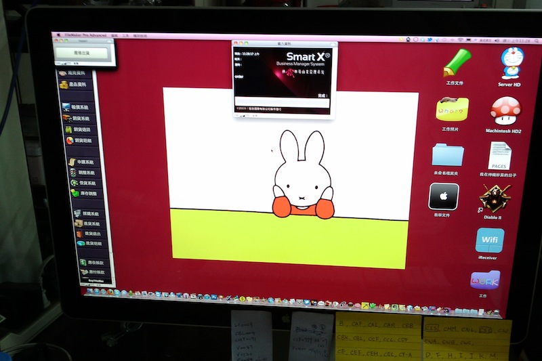This screenshot has width=542, height=361.
Task: Click the white input bar in SmartX window
Action: (x=282, y=102)
